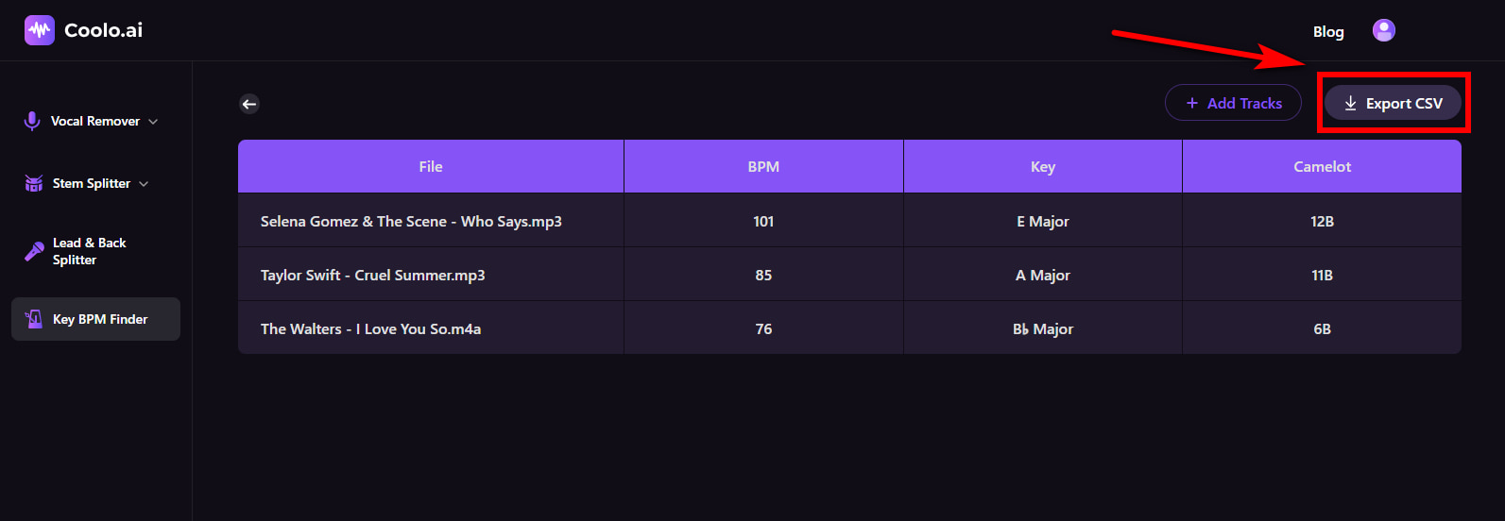Click The Walters - I Love You So.m4a

coord(370,329)
